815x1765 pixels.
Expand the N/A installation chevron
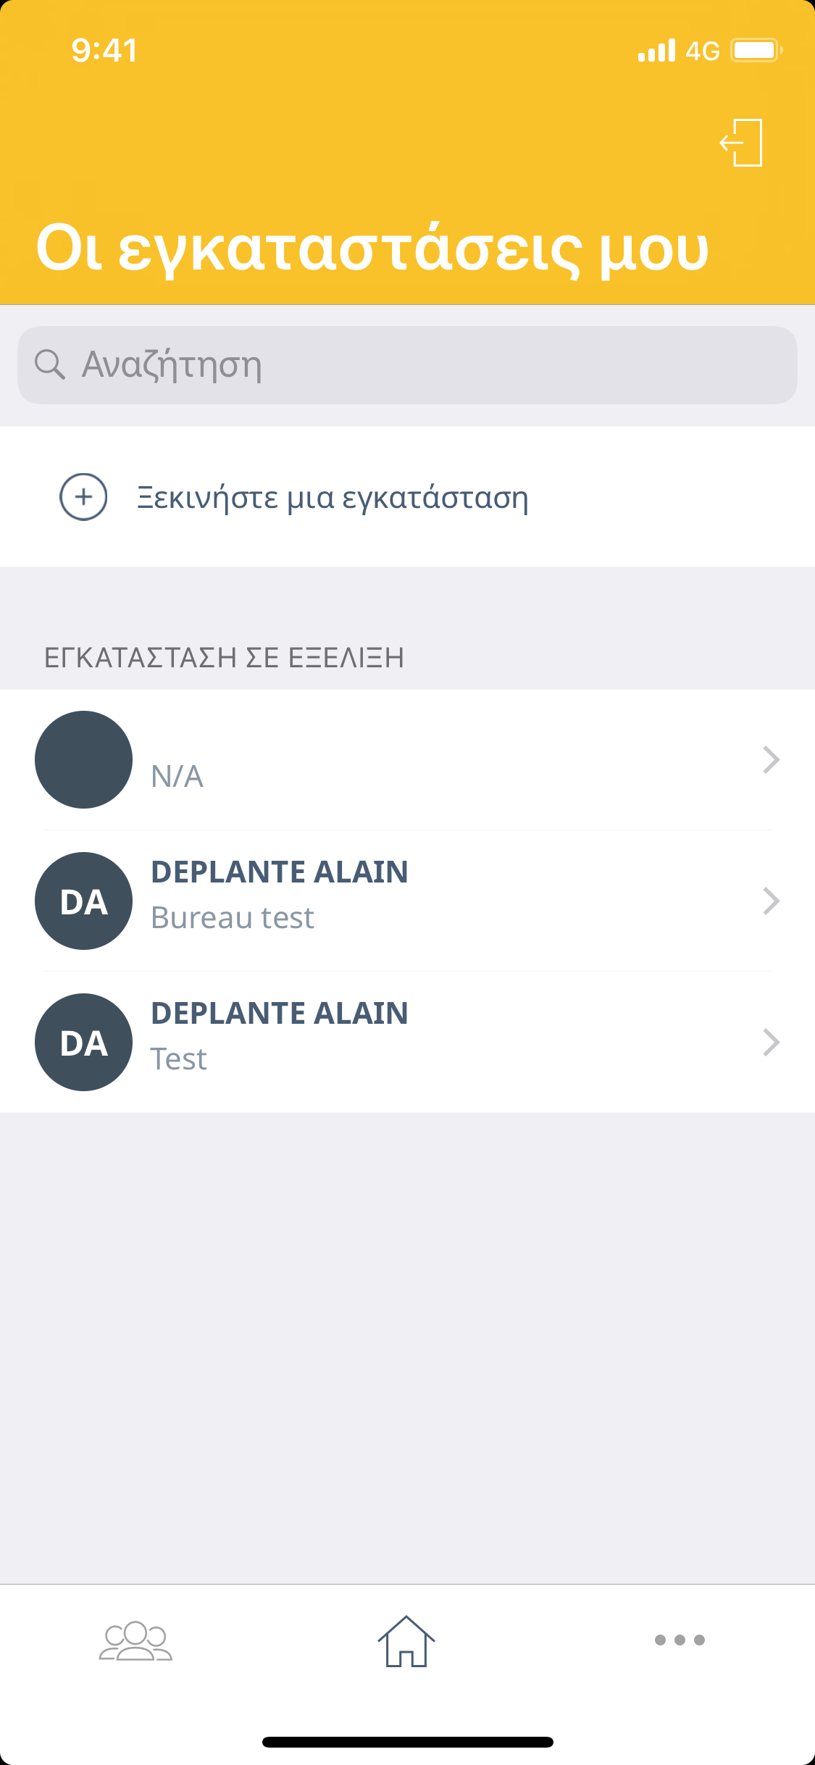(x=771, y=759)
